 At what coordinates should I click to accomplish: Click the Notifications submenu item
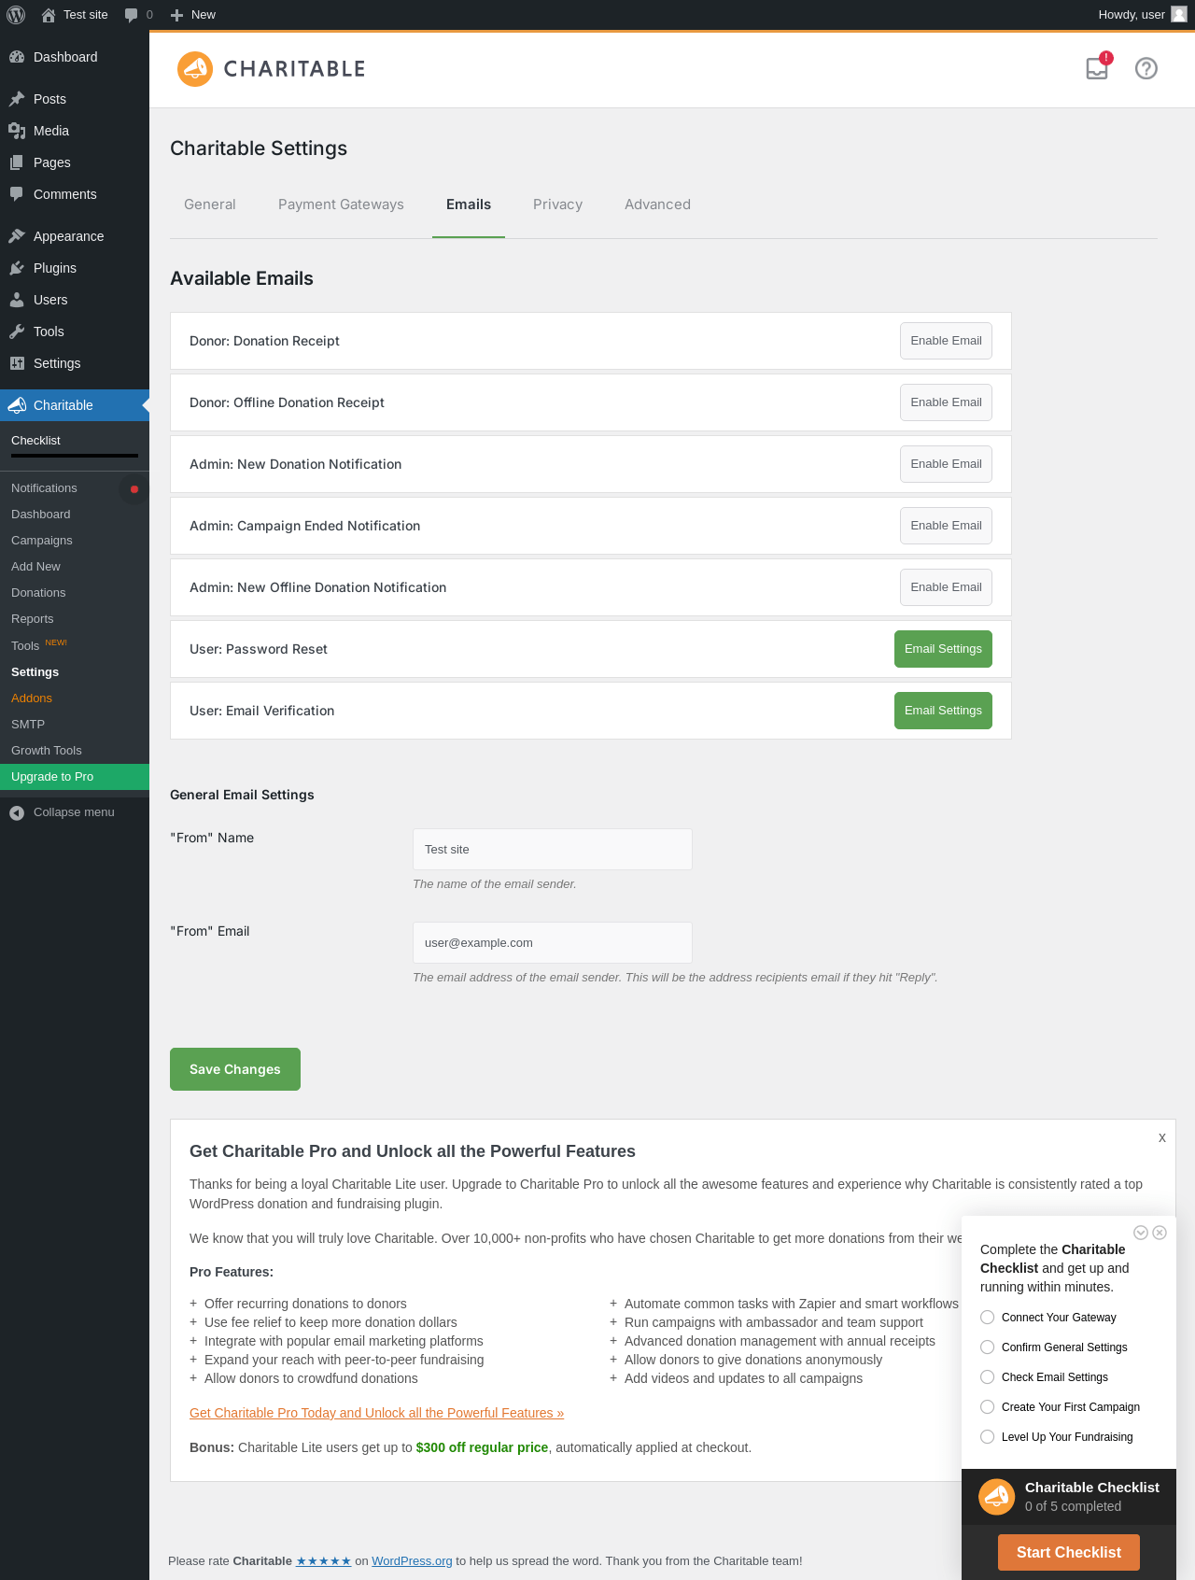click(44, 488)
